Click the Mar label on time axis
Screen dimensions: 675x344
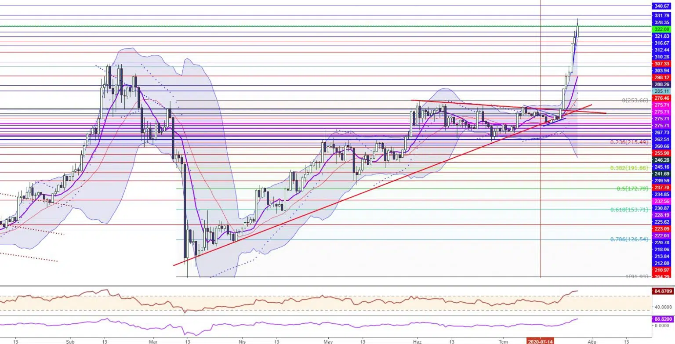(x=152, y=341)
